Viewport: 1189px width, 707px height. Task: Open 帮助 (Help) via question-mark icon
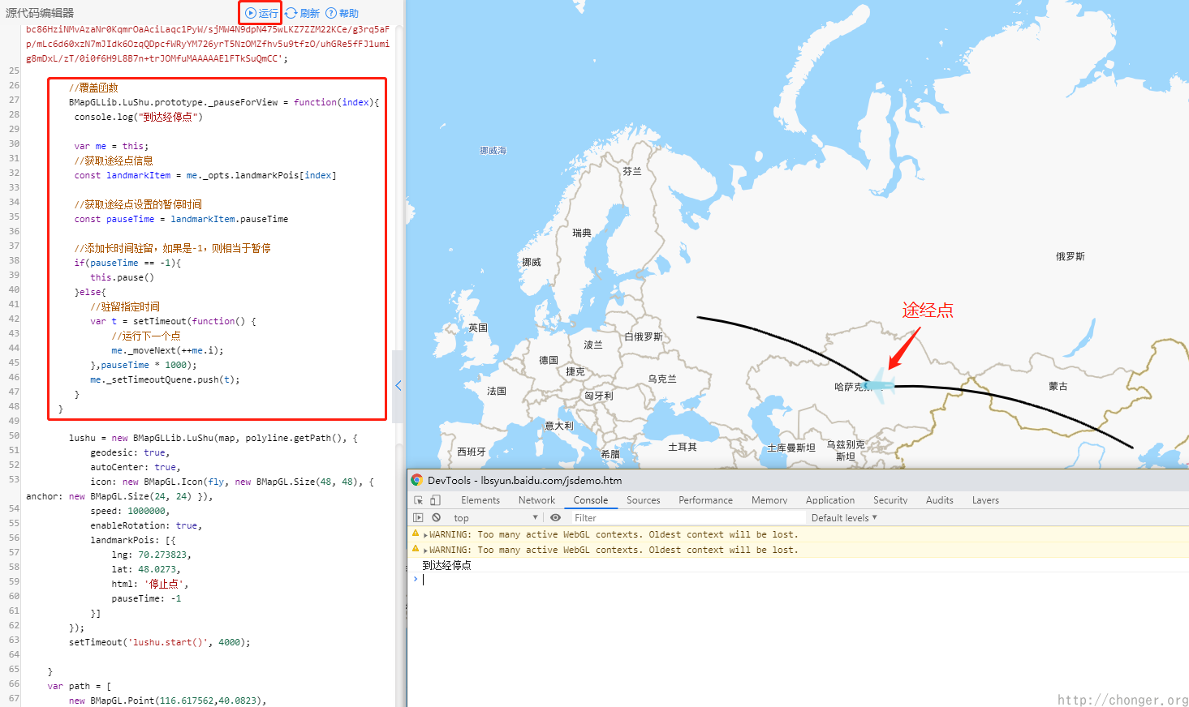[x=331, y=13]
